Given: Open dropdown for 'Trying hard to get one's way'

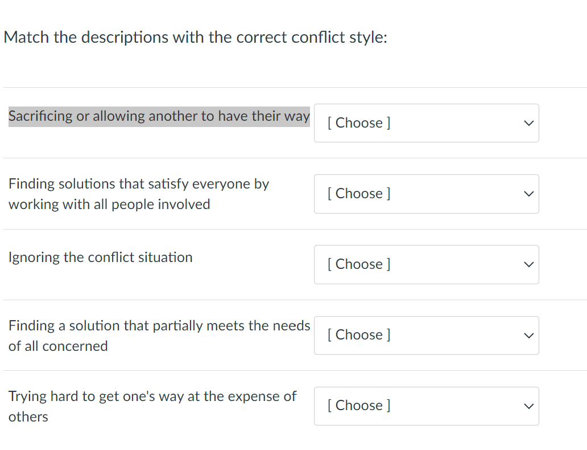Looking at the screenshot, I should click(x=426, y=406).
